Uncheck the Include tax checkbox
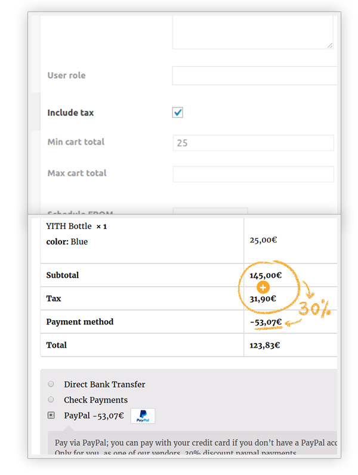The width and height of the screenshot is (358, 475). click(177, 112)
